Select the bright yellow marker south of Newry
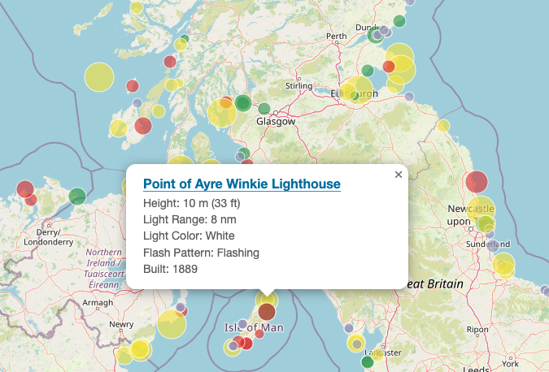The width and height of the screenshot is (549, 372). tap(141, 349)
